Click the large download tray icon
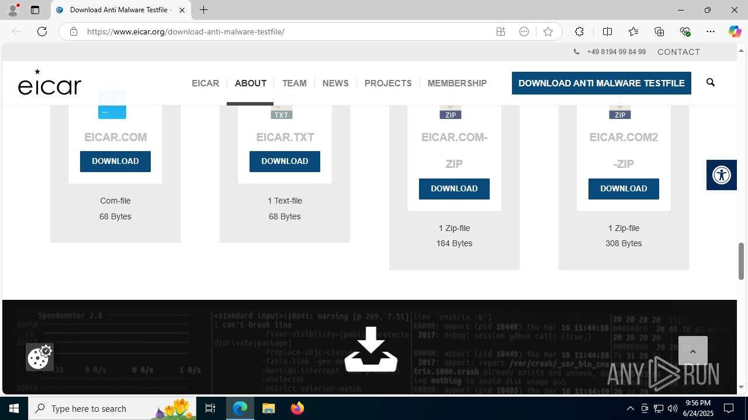 coord(371,349)
